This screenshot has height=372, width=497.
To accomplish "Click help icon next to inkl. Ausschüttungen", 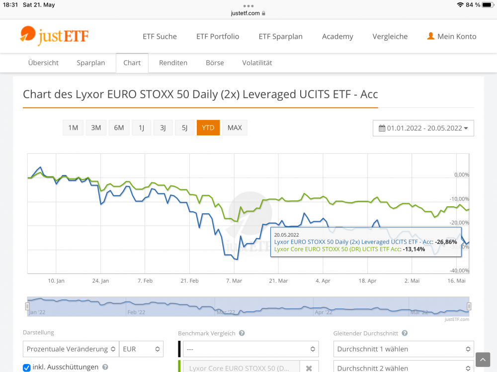I will (x=105, y=367).
